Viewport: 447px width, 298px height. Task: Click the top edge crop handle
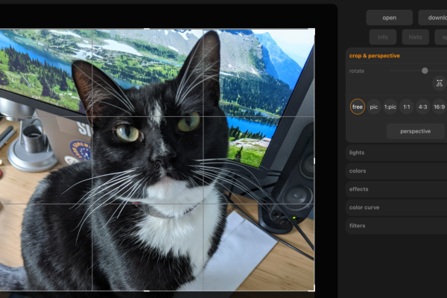tap(147, 29)
